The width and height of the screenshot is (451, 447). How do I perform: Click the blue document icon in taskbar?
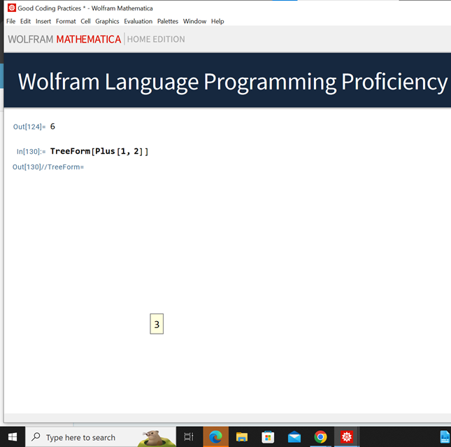coord(445,437)
